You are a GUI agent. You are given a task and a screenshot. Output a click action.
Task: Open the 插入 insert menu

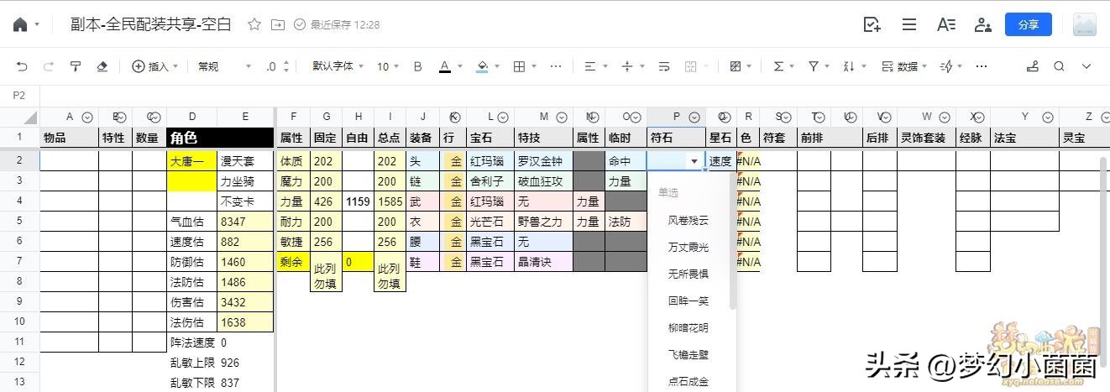(x=155, y=66)
